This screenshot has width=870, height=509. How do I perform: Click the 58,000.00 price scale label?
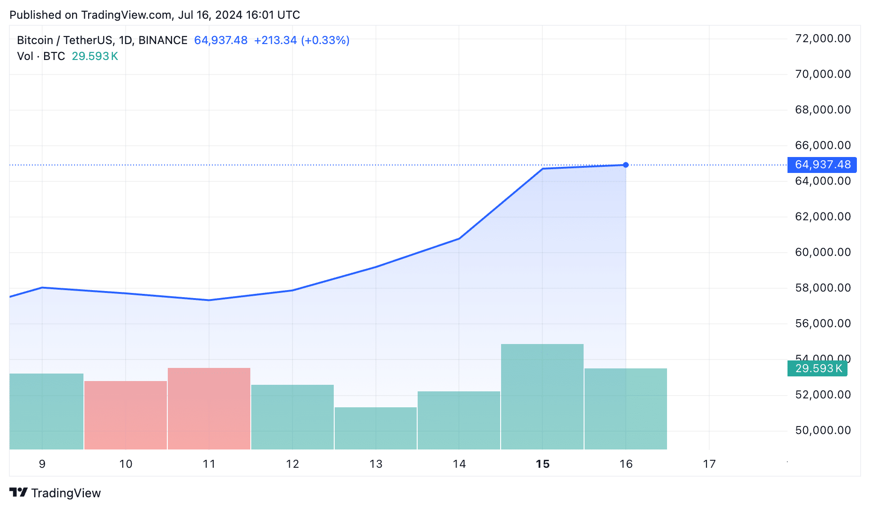pyautogui.click(x=823, y=288)
